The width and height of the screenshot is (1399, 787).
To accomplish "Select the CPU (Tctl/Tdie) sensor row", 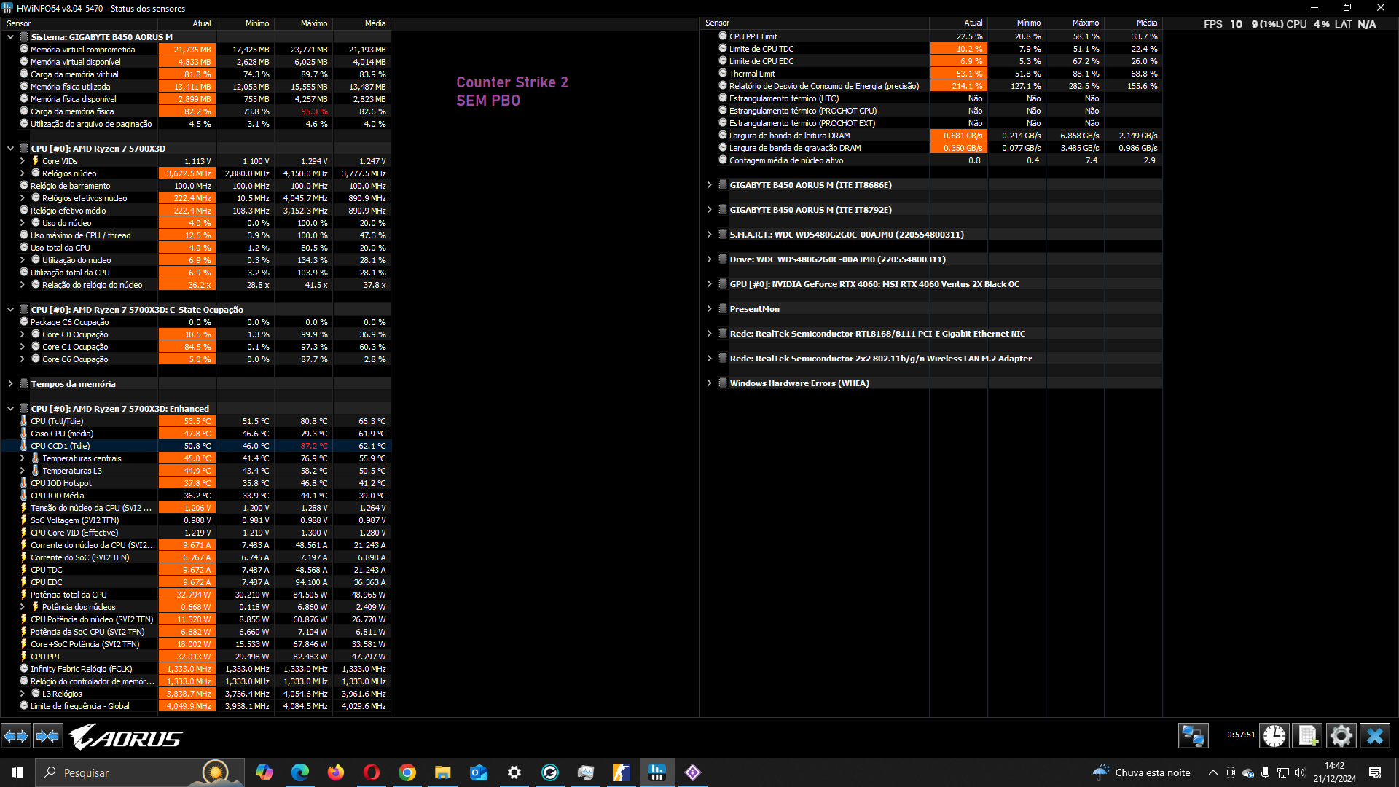I will coord(196,421).
